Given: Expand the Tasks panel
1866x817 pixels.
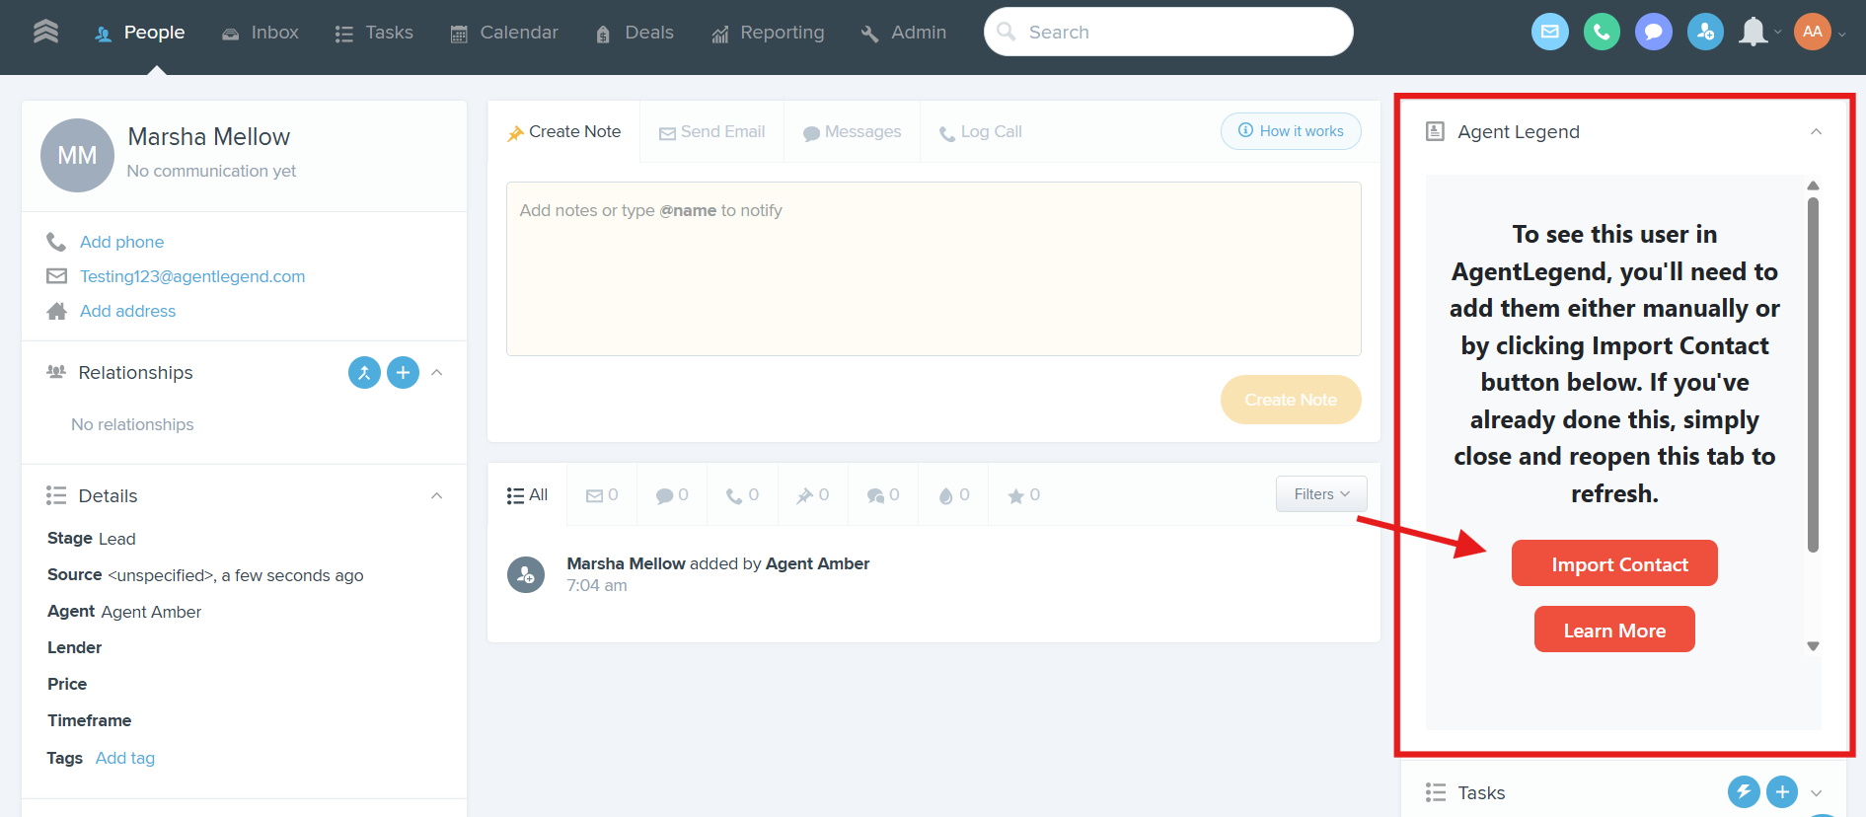Looking at the screenshot, I should 1816,792.
